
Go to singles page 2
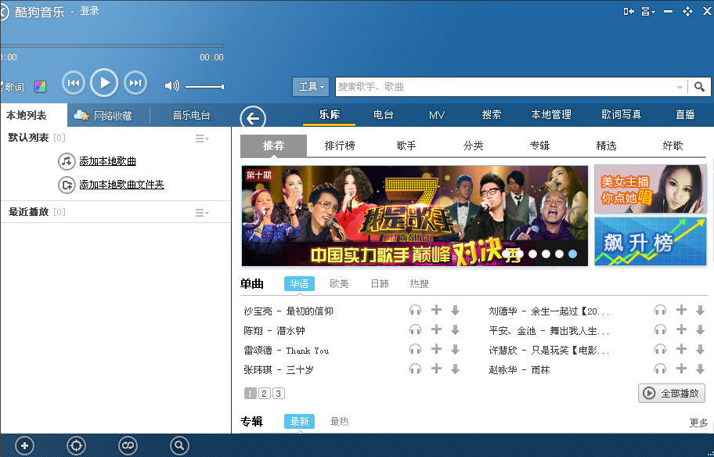coord(265,394)
